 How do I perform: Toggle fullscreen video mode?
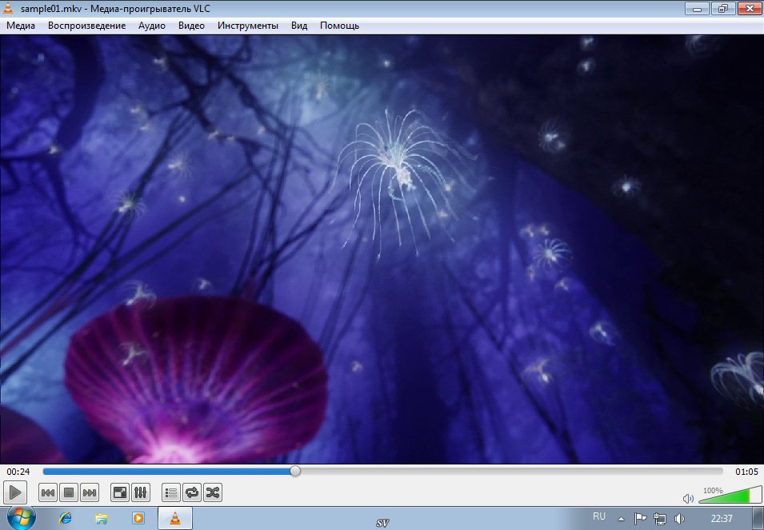click(119, 493)
